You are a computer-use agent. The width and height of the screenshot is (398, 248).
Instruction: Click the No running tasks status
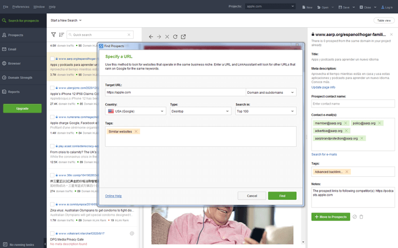[x=19, y=245]
